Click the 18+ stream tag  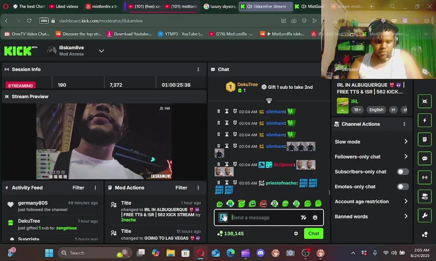[x=357, y=110]
